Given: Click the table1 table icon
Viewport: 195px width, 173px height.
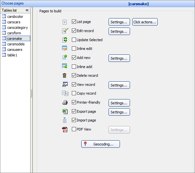Looking at the screenshot, I should pyautogui.click(x=4, y=55).
